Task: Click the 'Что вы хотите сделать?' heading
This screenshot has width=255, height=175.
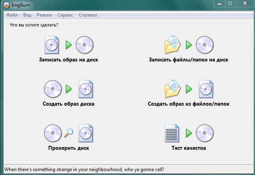Action: [34, 25]
